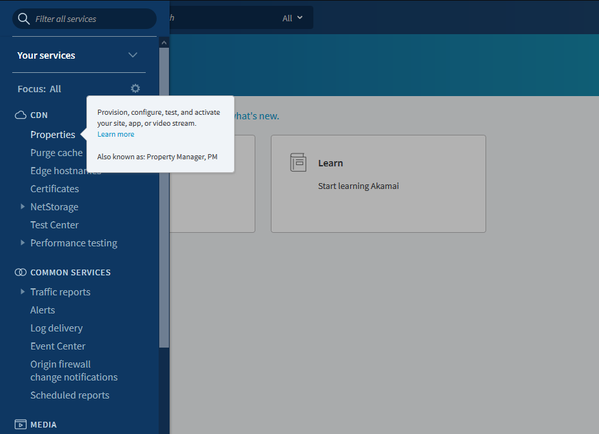Image resolution: width=599 pixels, height=434 pixels.
Task: Click the Common Services rings icon
Action: [20, 273]
